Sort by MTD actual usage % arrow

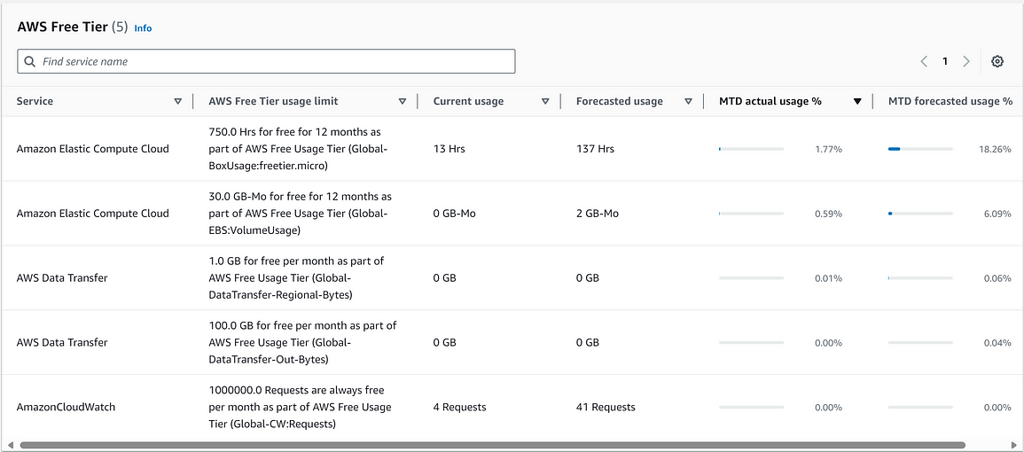tap(857, 101)
